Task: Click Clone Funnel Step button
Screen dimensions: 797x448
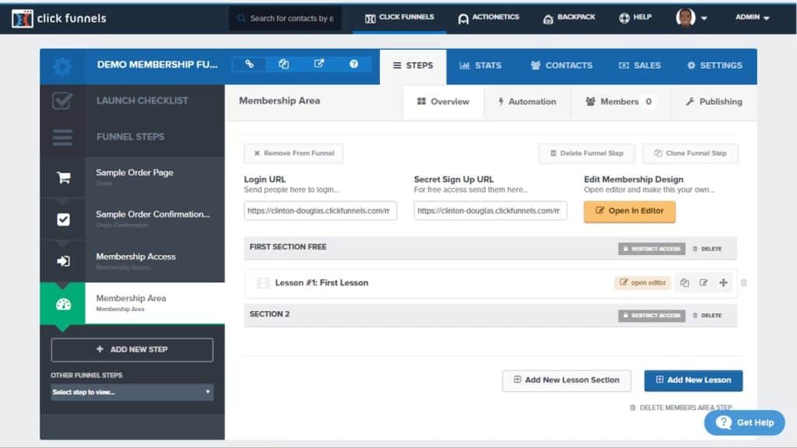Action: 690,153
